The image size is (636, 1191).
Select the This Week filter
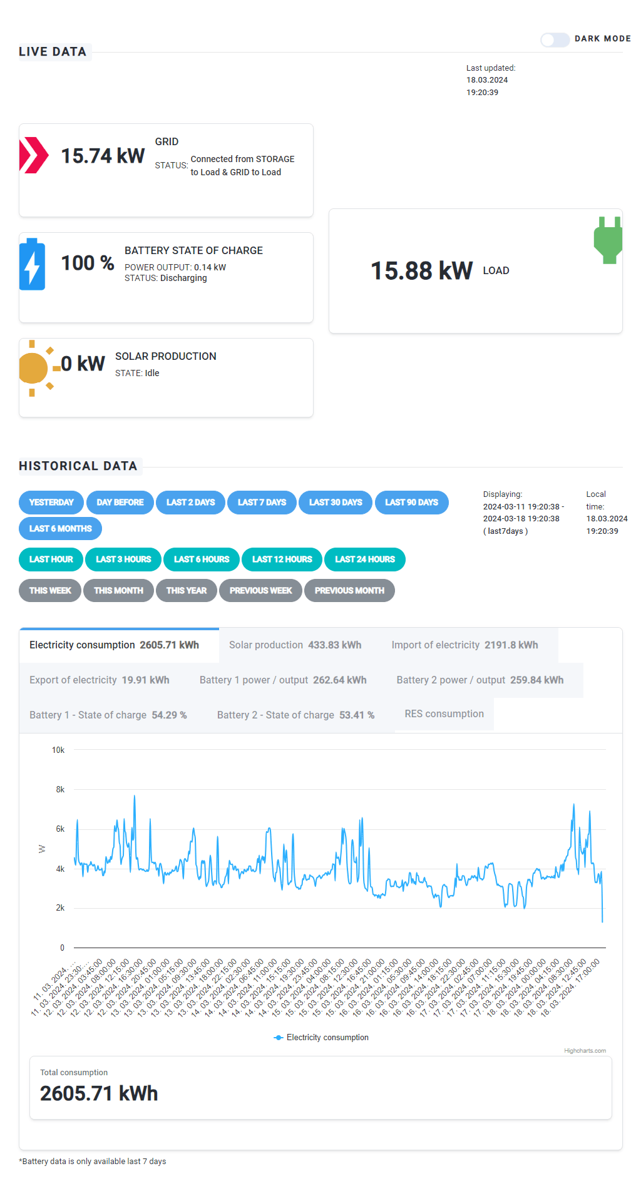pos(50,591)
